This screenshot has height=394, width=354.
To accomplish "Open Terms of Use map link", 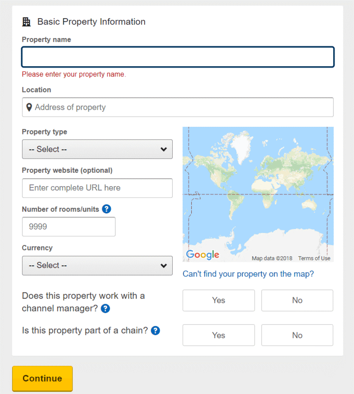I will [314, 258].
